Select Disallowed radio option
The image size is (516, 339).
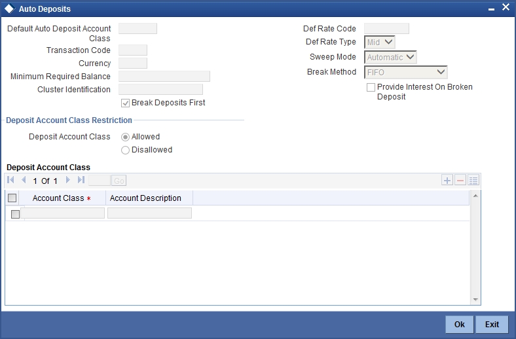point(125,151)
